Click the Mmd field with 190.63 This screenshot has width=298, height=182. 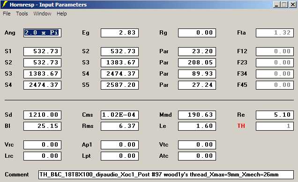tap(197, 115)
